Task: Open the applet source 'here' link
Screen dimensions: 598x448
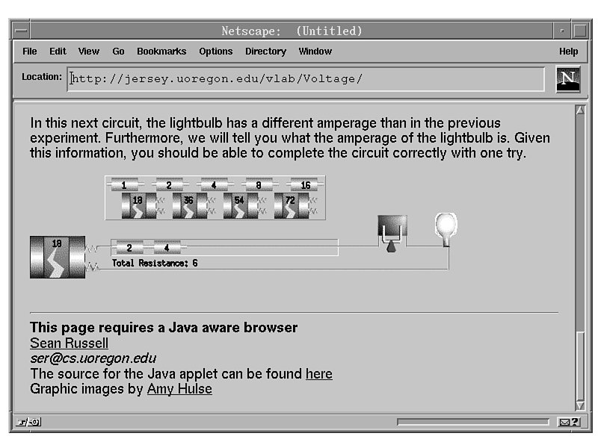Action: [x=319, y=374]
